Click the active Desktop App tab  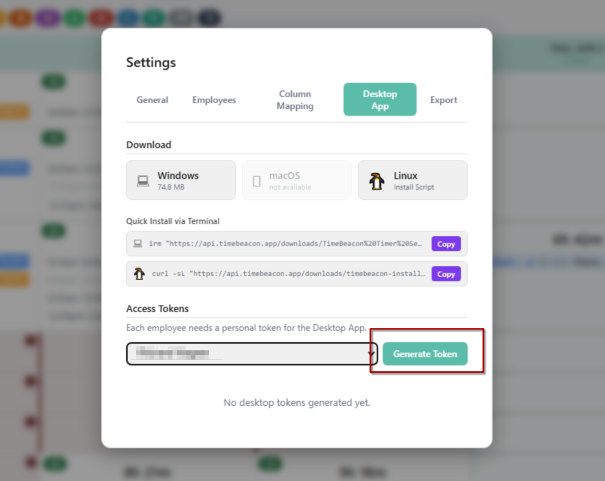coord(380,99)
